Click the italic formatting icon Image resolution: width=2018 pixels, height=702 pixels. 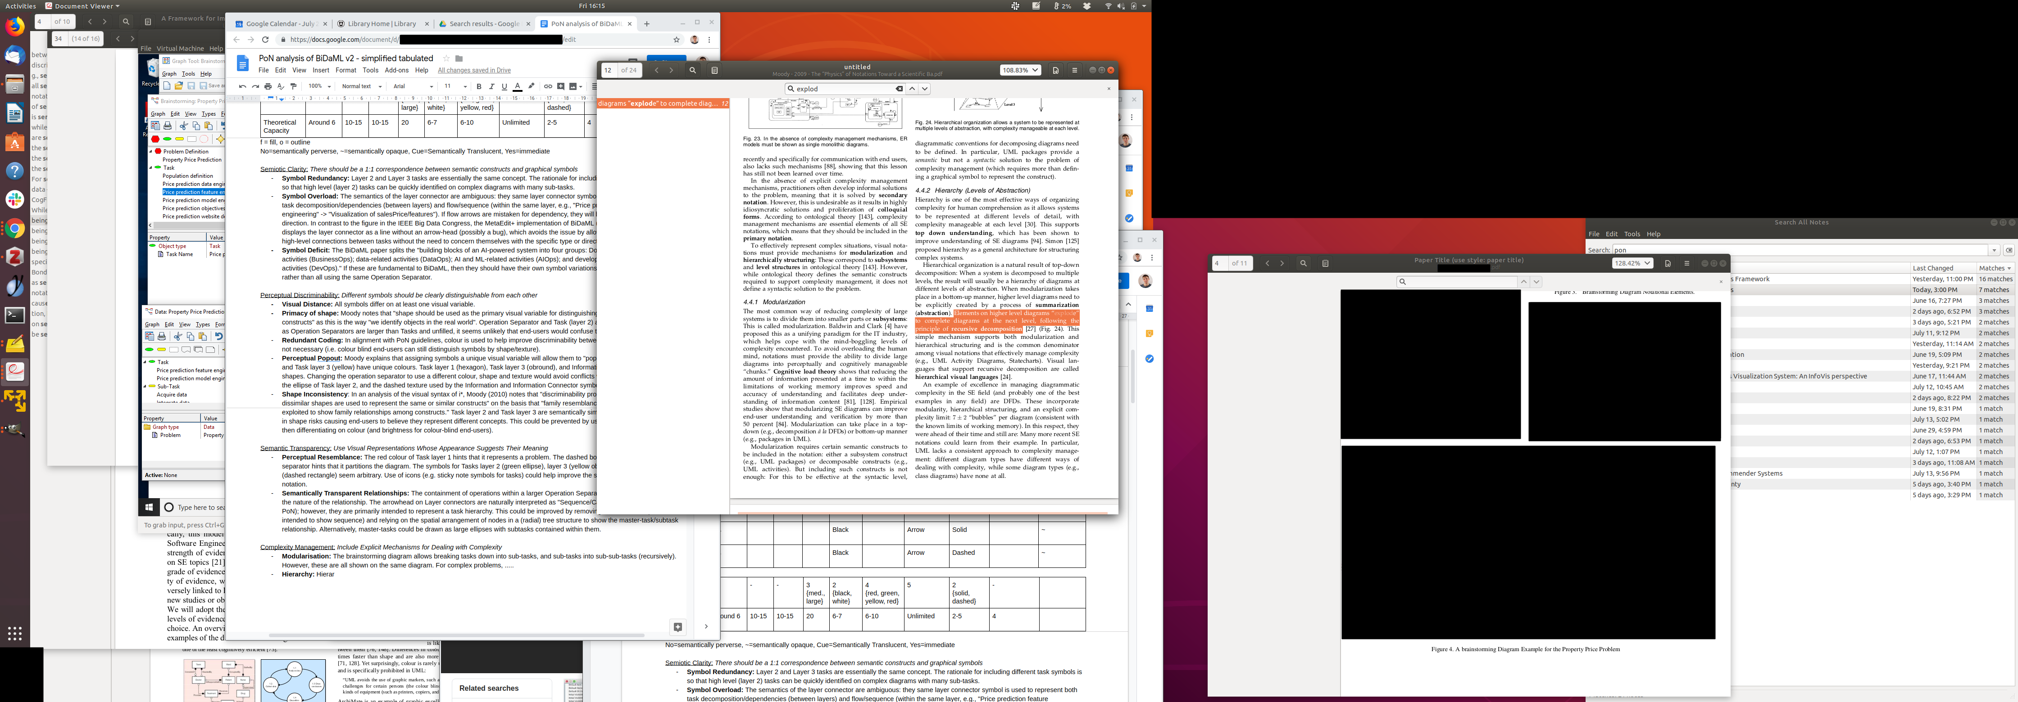(491, 87)
